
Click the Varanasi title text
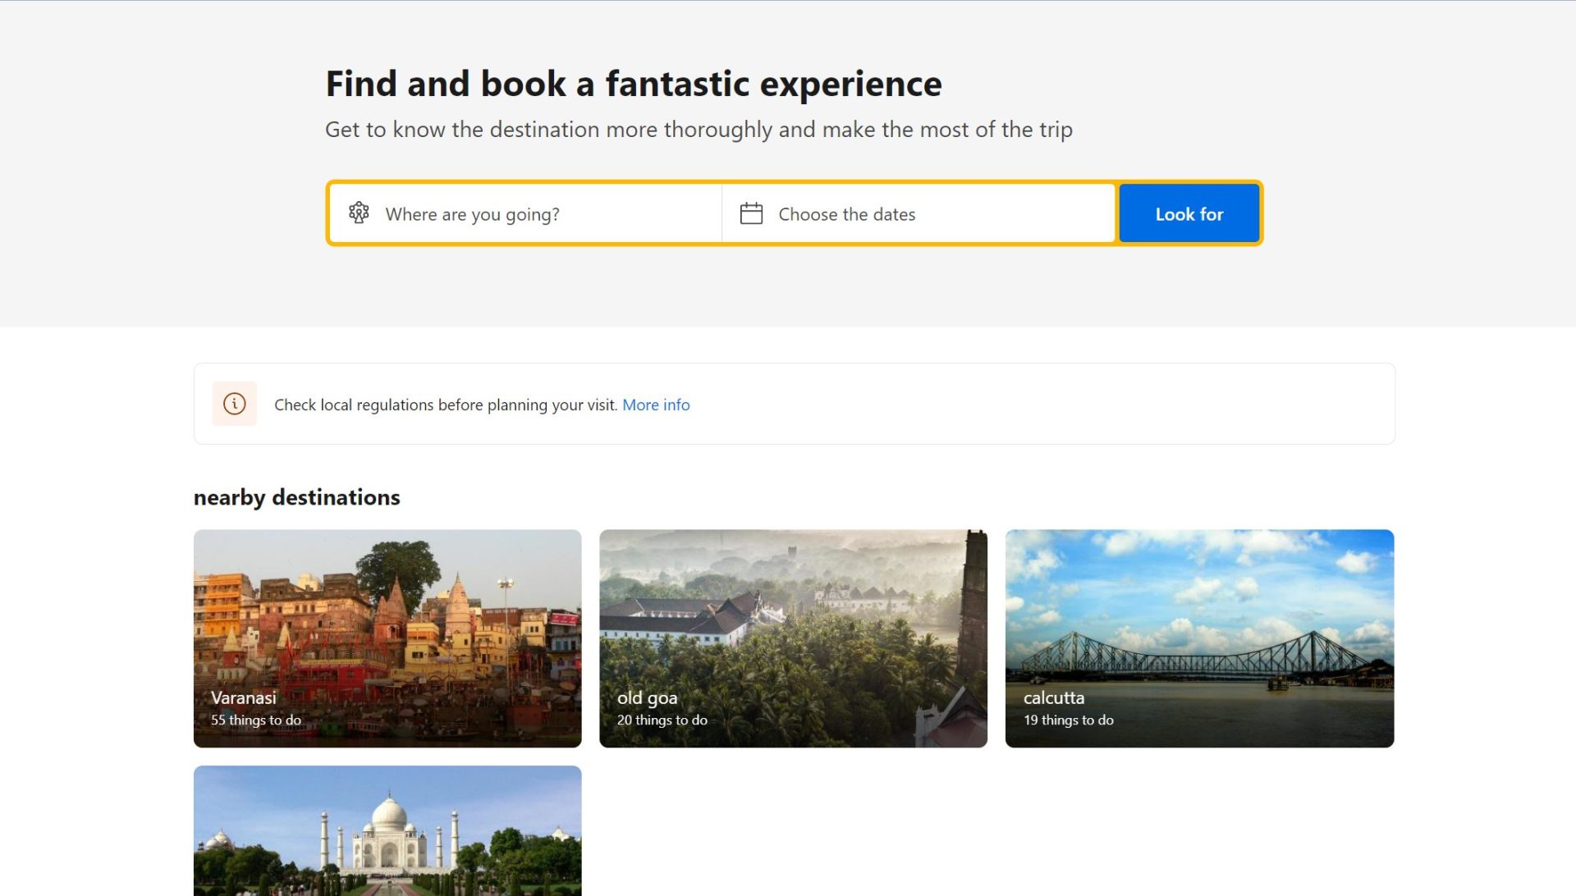point(244,697)
